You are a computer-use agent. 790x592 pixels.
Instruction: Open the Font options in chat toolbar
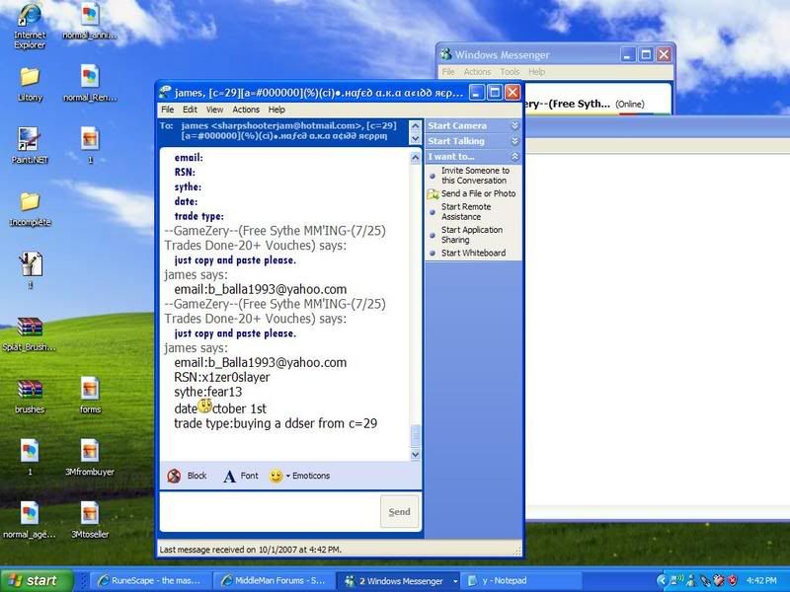pos(241,476)
